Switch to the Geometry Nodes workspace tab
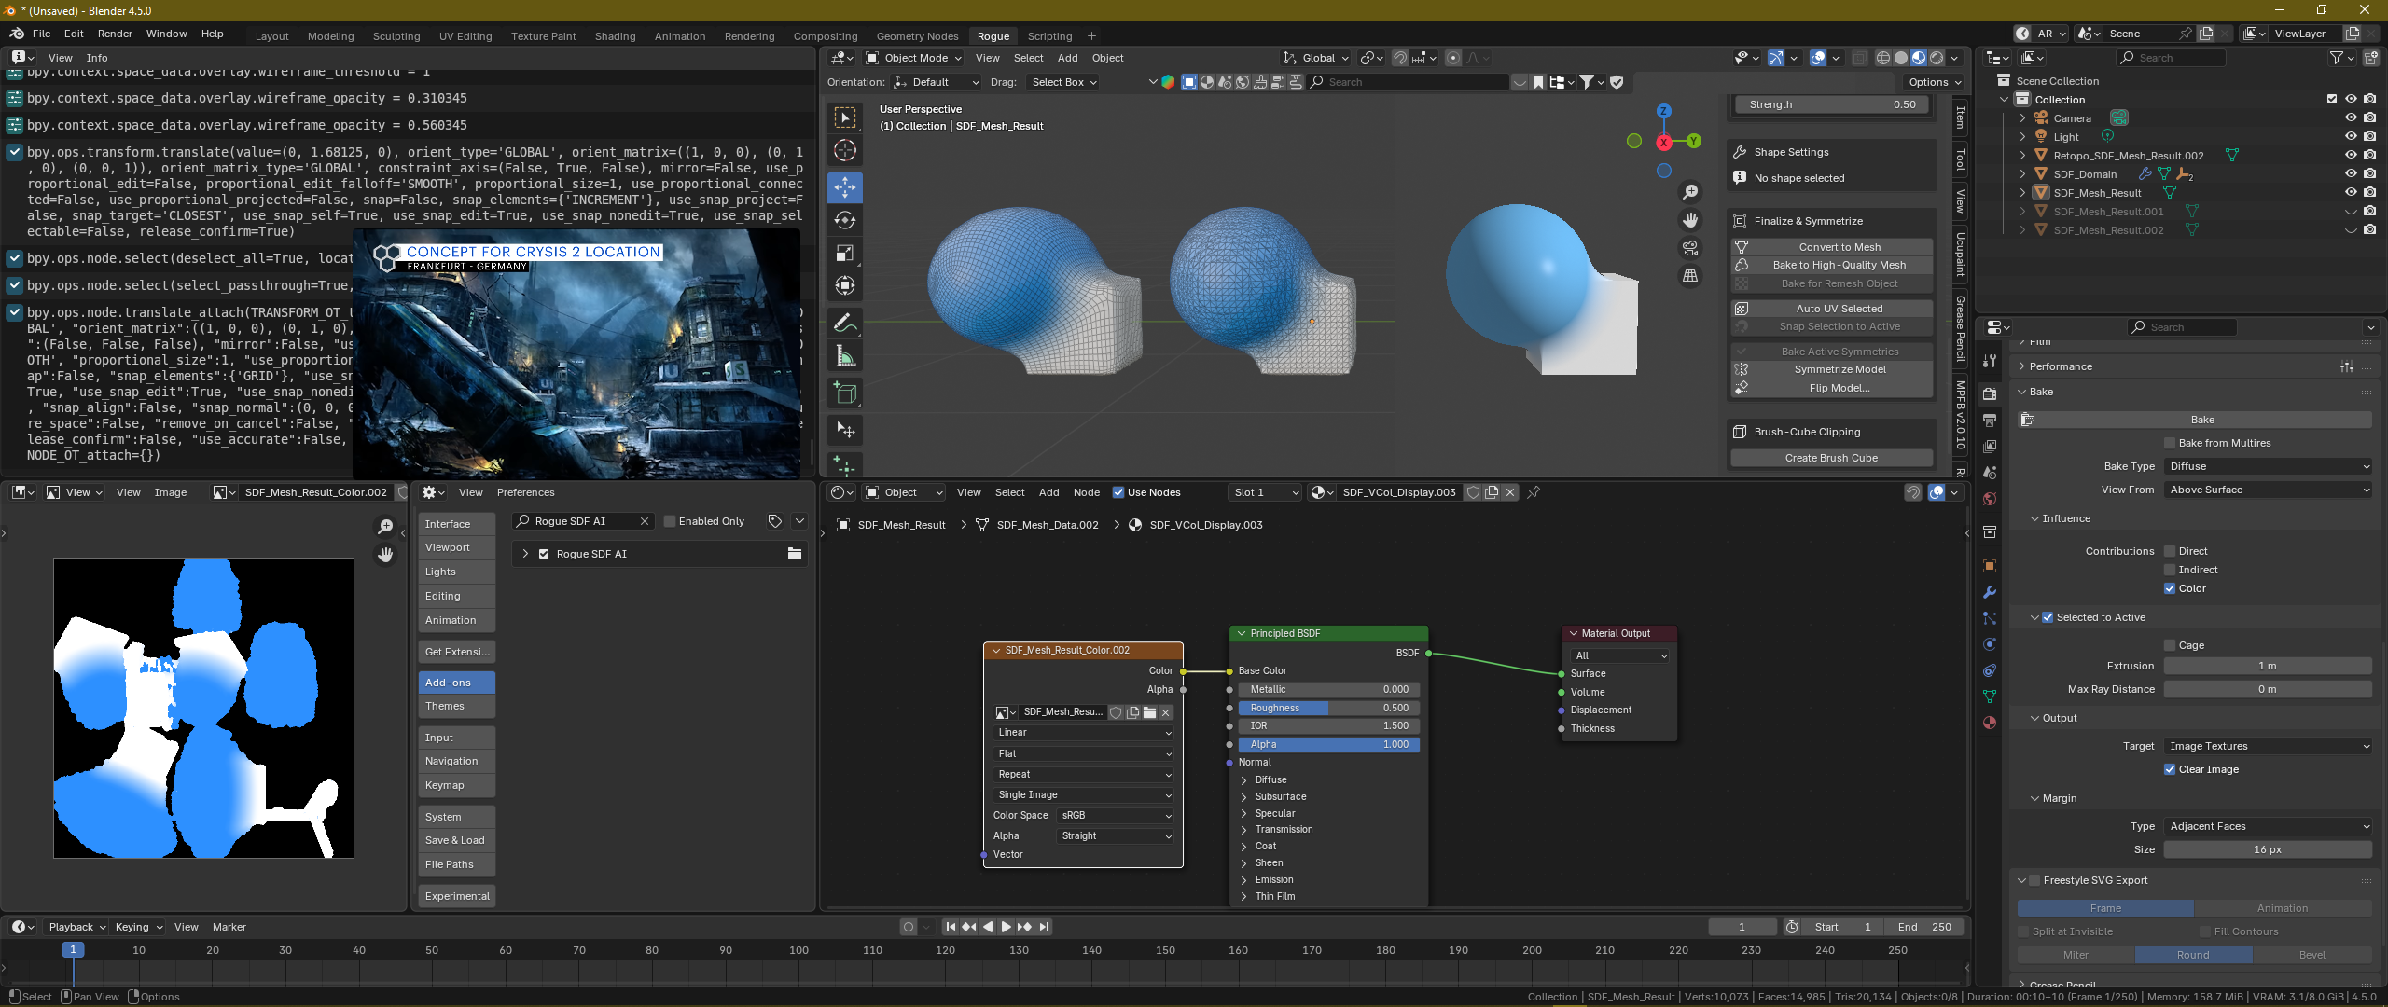 [x=917, y=36]
